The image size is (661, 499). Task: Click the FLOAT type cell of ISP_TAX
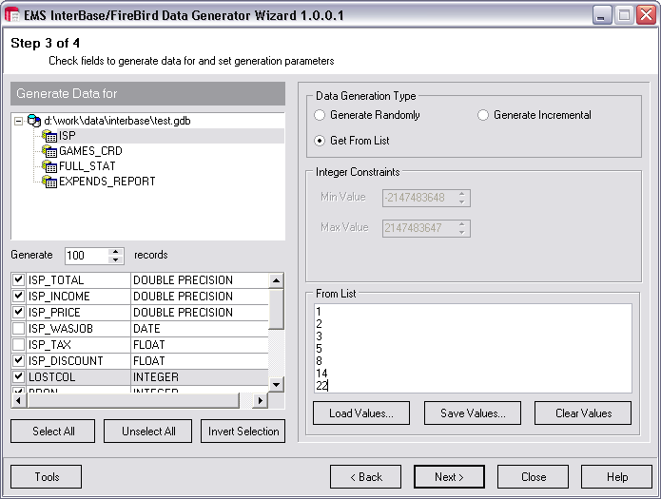200,344
